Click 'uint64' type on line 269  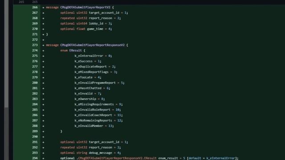(81, 24)
